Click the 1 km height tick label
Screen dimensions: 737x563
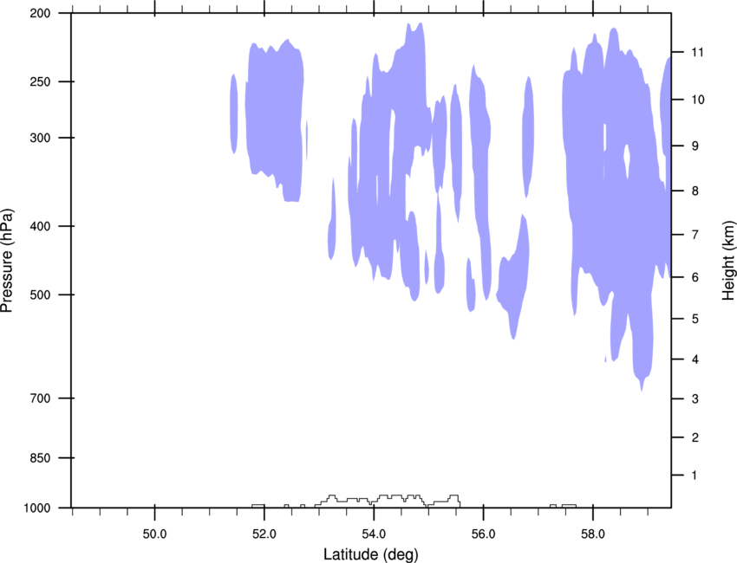pyautogui.click(x=695, y=476)
